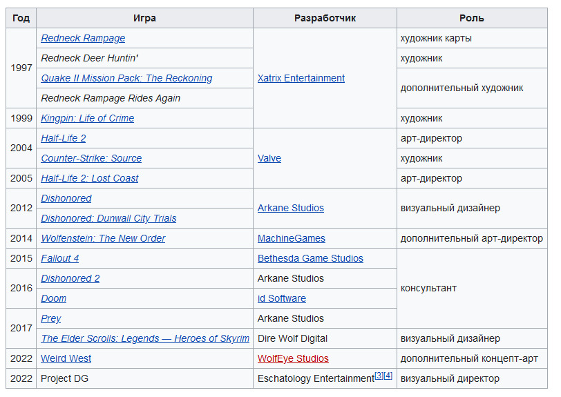
Task: Click the Bethesda Game Studios link
Action: pyautogui.click(x=310, y=258)
